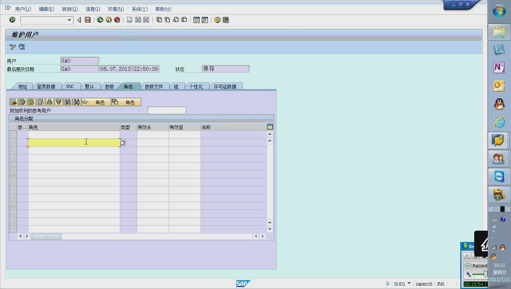Go to first page icon
Screen dimensions: 511x289
click(159, 20)
